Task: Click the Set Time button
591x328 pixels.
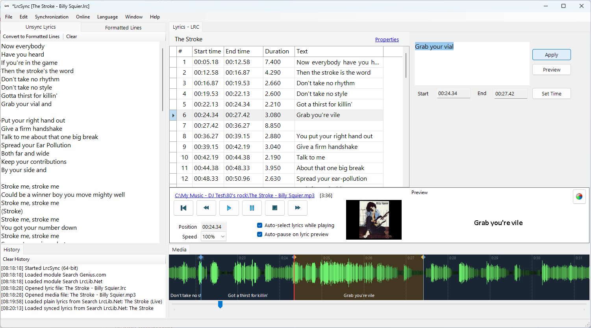Action: pyautogui.click(x=551, y=93)
